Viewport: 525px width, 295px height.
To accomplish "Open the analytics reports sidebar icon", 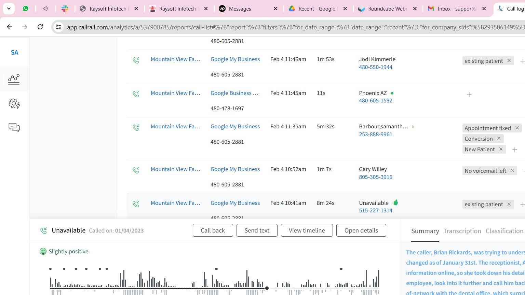I will 14,79.
